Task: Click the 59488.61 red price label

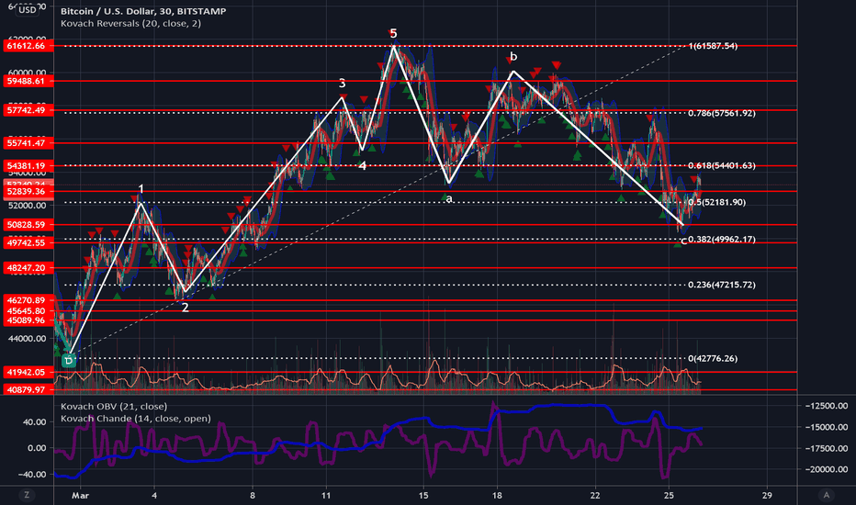Action: click(28, 81)
